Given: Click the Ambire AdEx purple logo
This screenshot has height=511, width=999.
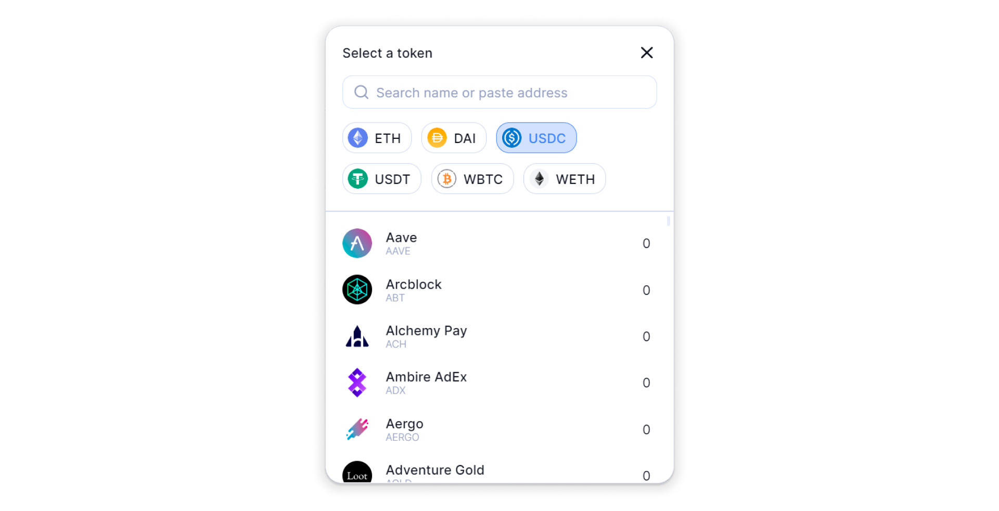Looking at the screenshot, I should [357, 383].
